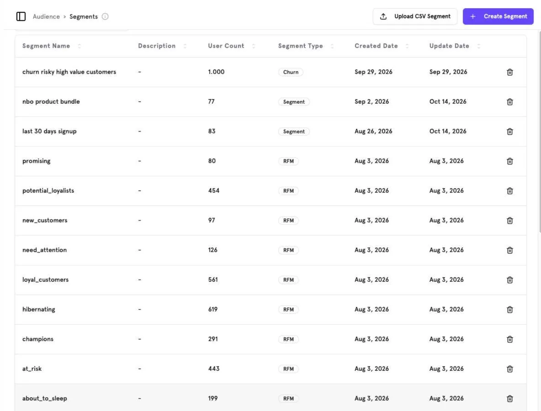This screenshot has height=411, width=541.
Task: Delete the hibernating segment
Action: (x=509, y=309)
